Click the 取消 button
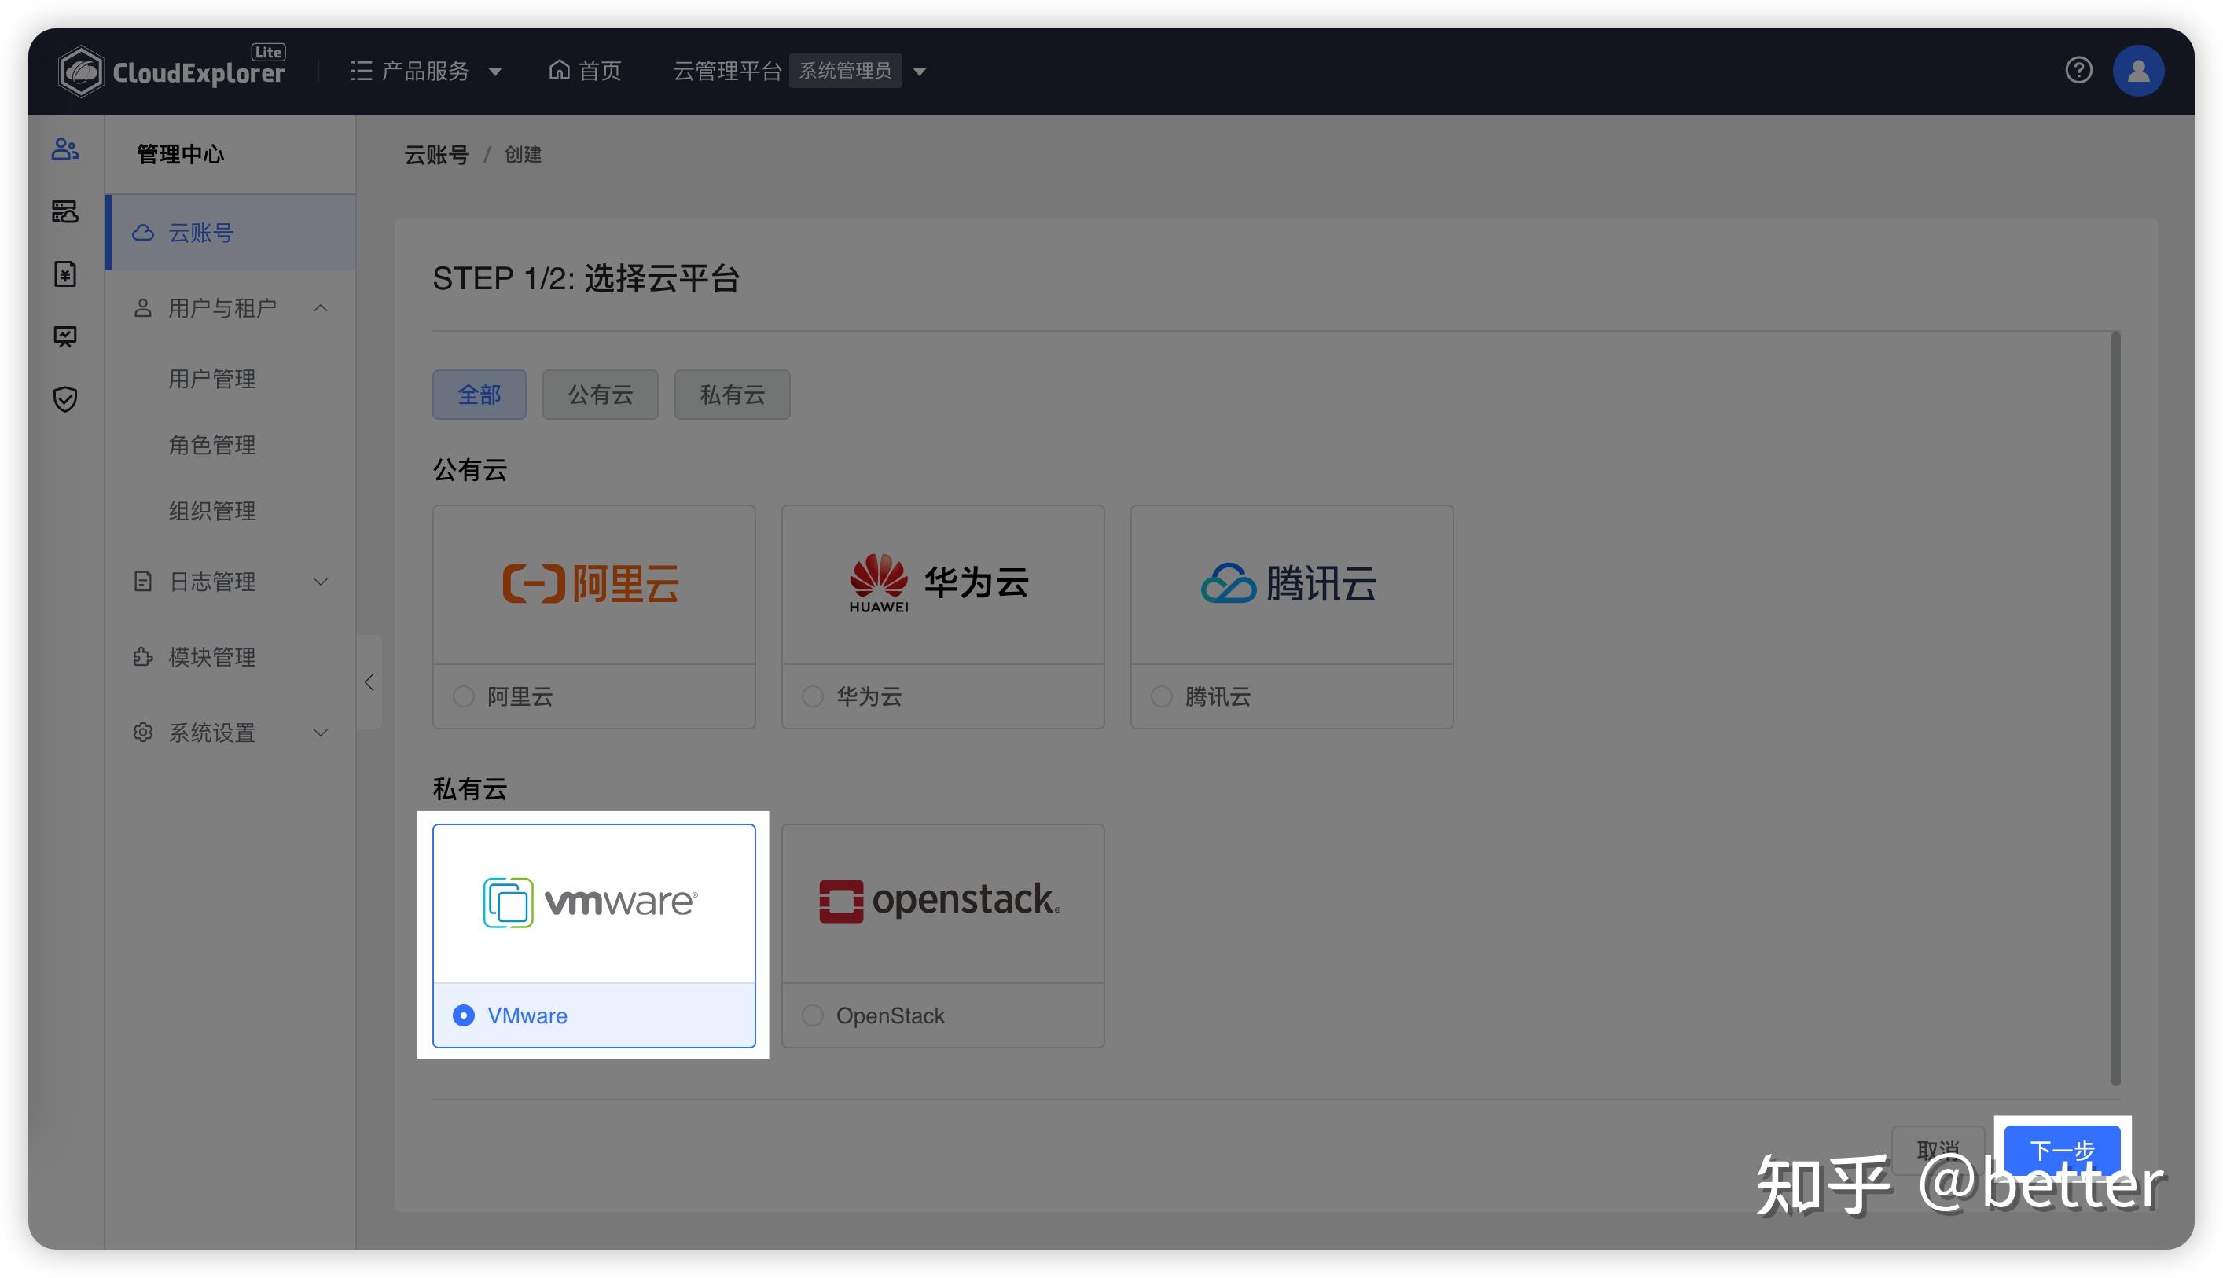The height and width of the screenshot is (1278, 2223). (1938, 1151)
